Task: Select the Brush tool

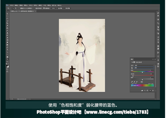Action: (7, 31)
